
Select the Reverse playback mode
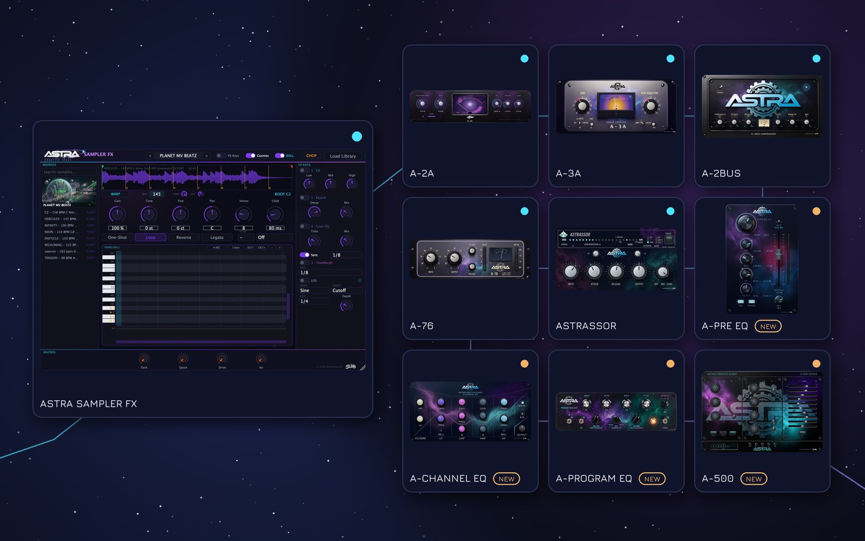(x=184, y=237)
